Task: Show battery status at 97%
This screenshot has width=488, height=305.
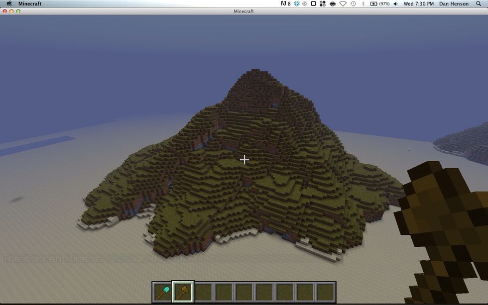Action: (x=380, y=3)
